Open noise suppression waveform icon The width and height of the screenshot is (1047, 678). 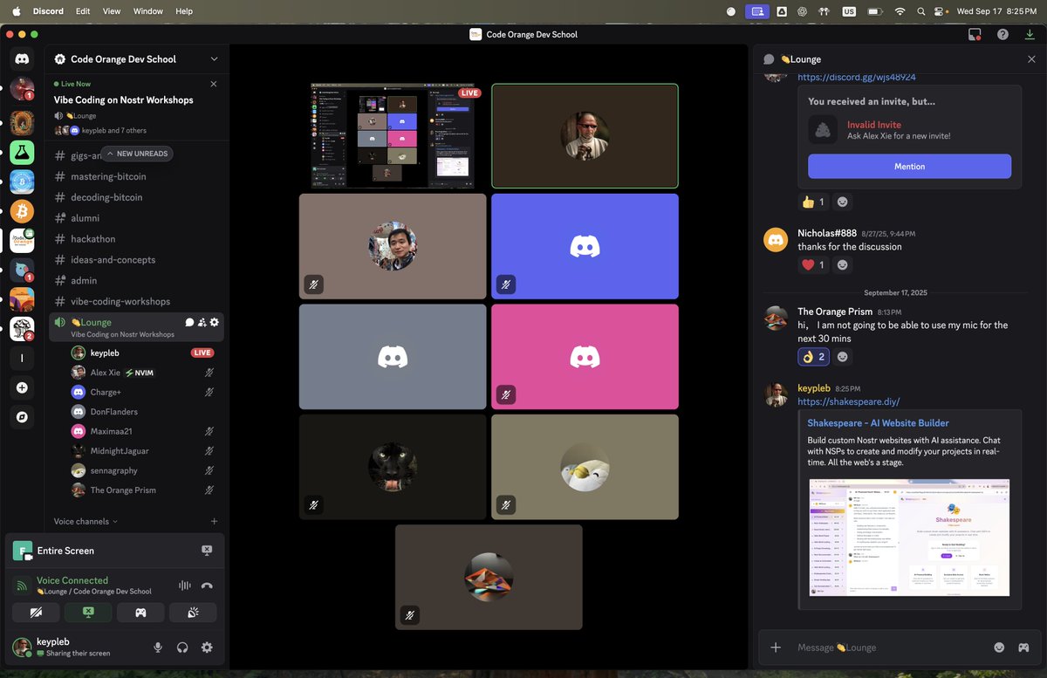click(x=184, y=586)
